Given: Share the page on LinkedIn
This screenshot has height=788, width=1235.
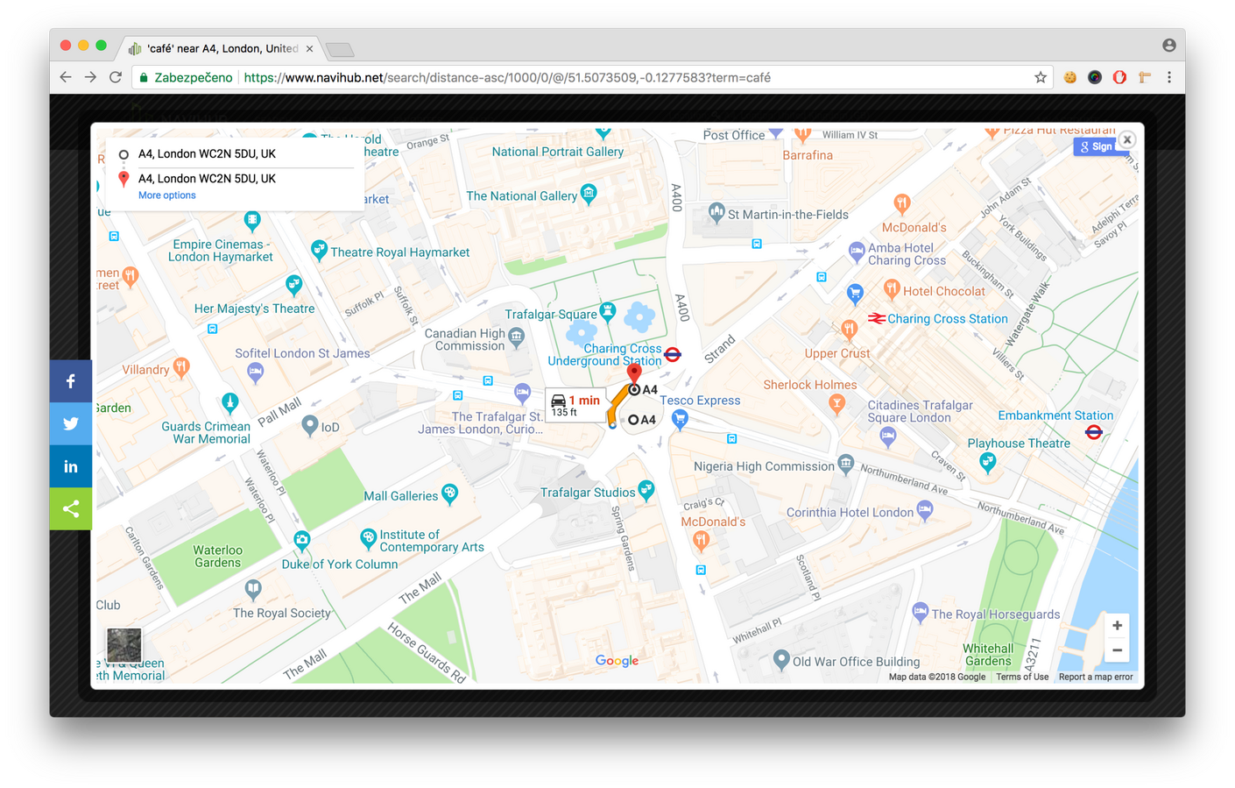Looking at the screenshot, I should pos(71,466).
